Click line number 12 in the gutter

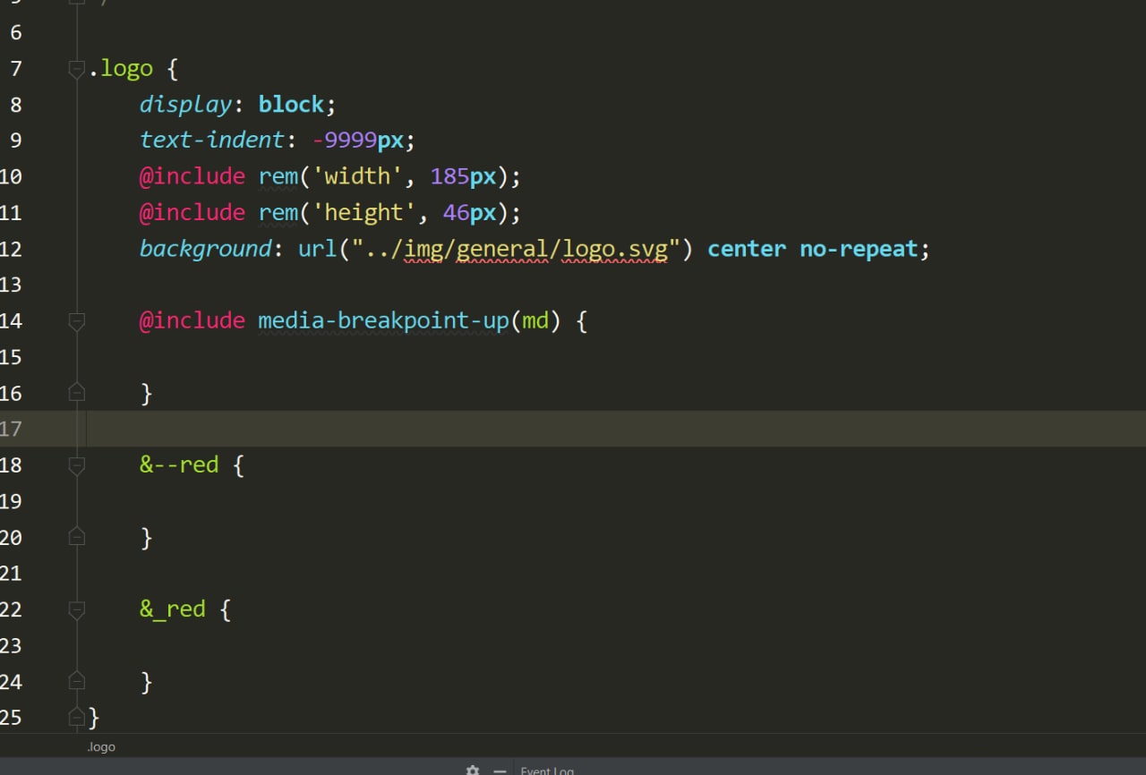point(11,249)
